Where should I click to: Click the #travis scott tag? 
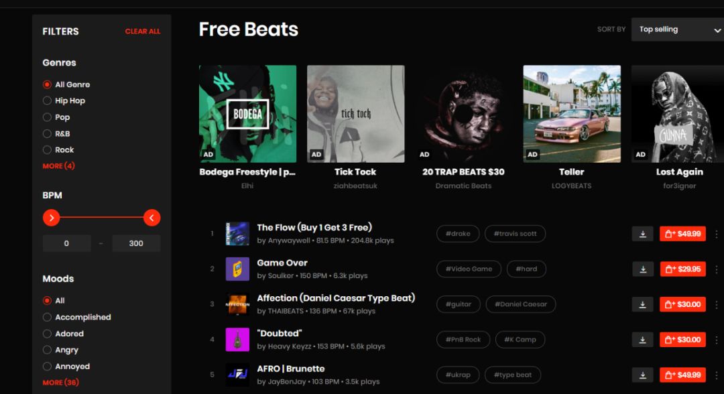pyautogui.click(x=515, y=234)
